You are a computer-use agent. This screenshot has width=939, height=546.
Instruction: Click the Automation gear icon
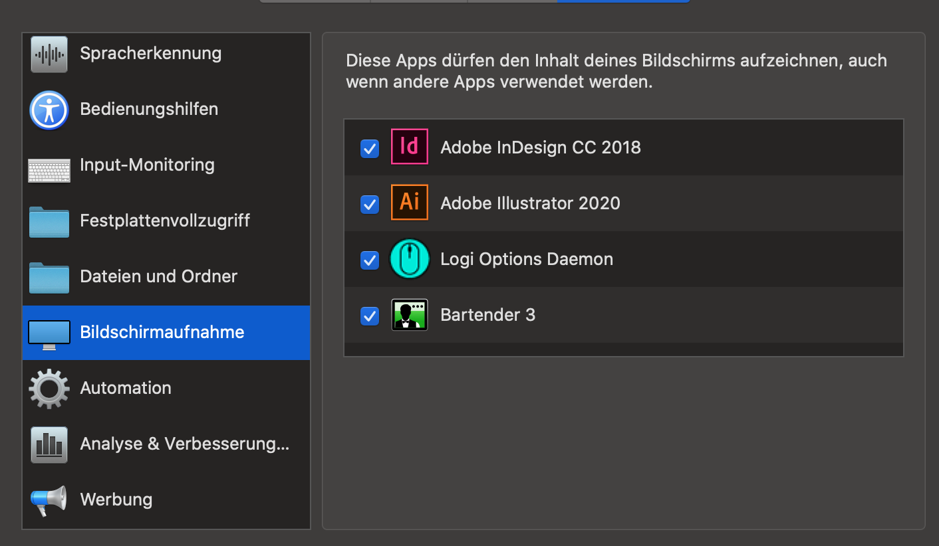point(49,389)
